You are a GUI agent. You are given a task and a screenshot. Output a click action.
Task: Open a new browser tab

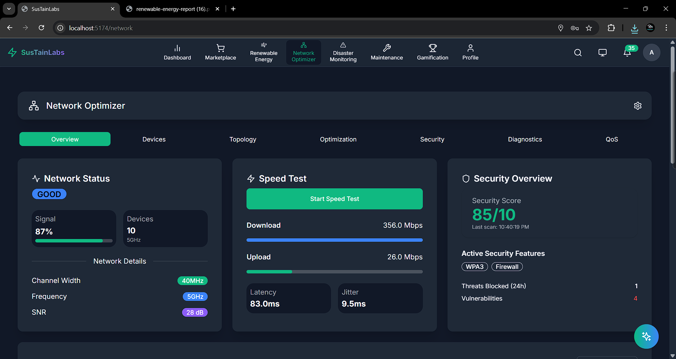point(233,9)
